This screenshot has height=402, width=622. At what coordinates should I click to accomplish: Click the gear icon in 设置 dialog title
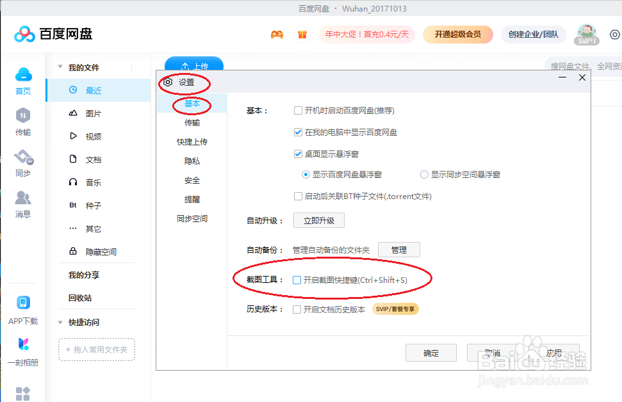pyautogui.click(x=168, y=82)
